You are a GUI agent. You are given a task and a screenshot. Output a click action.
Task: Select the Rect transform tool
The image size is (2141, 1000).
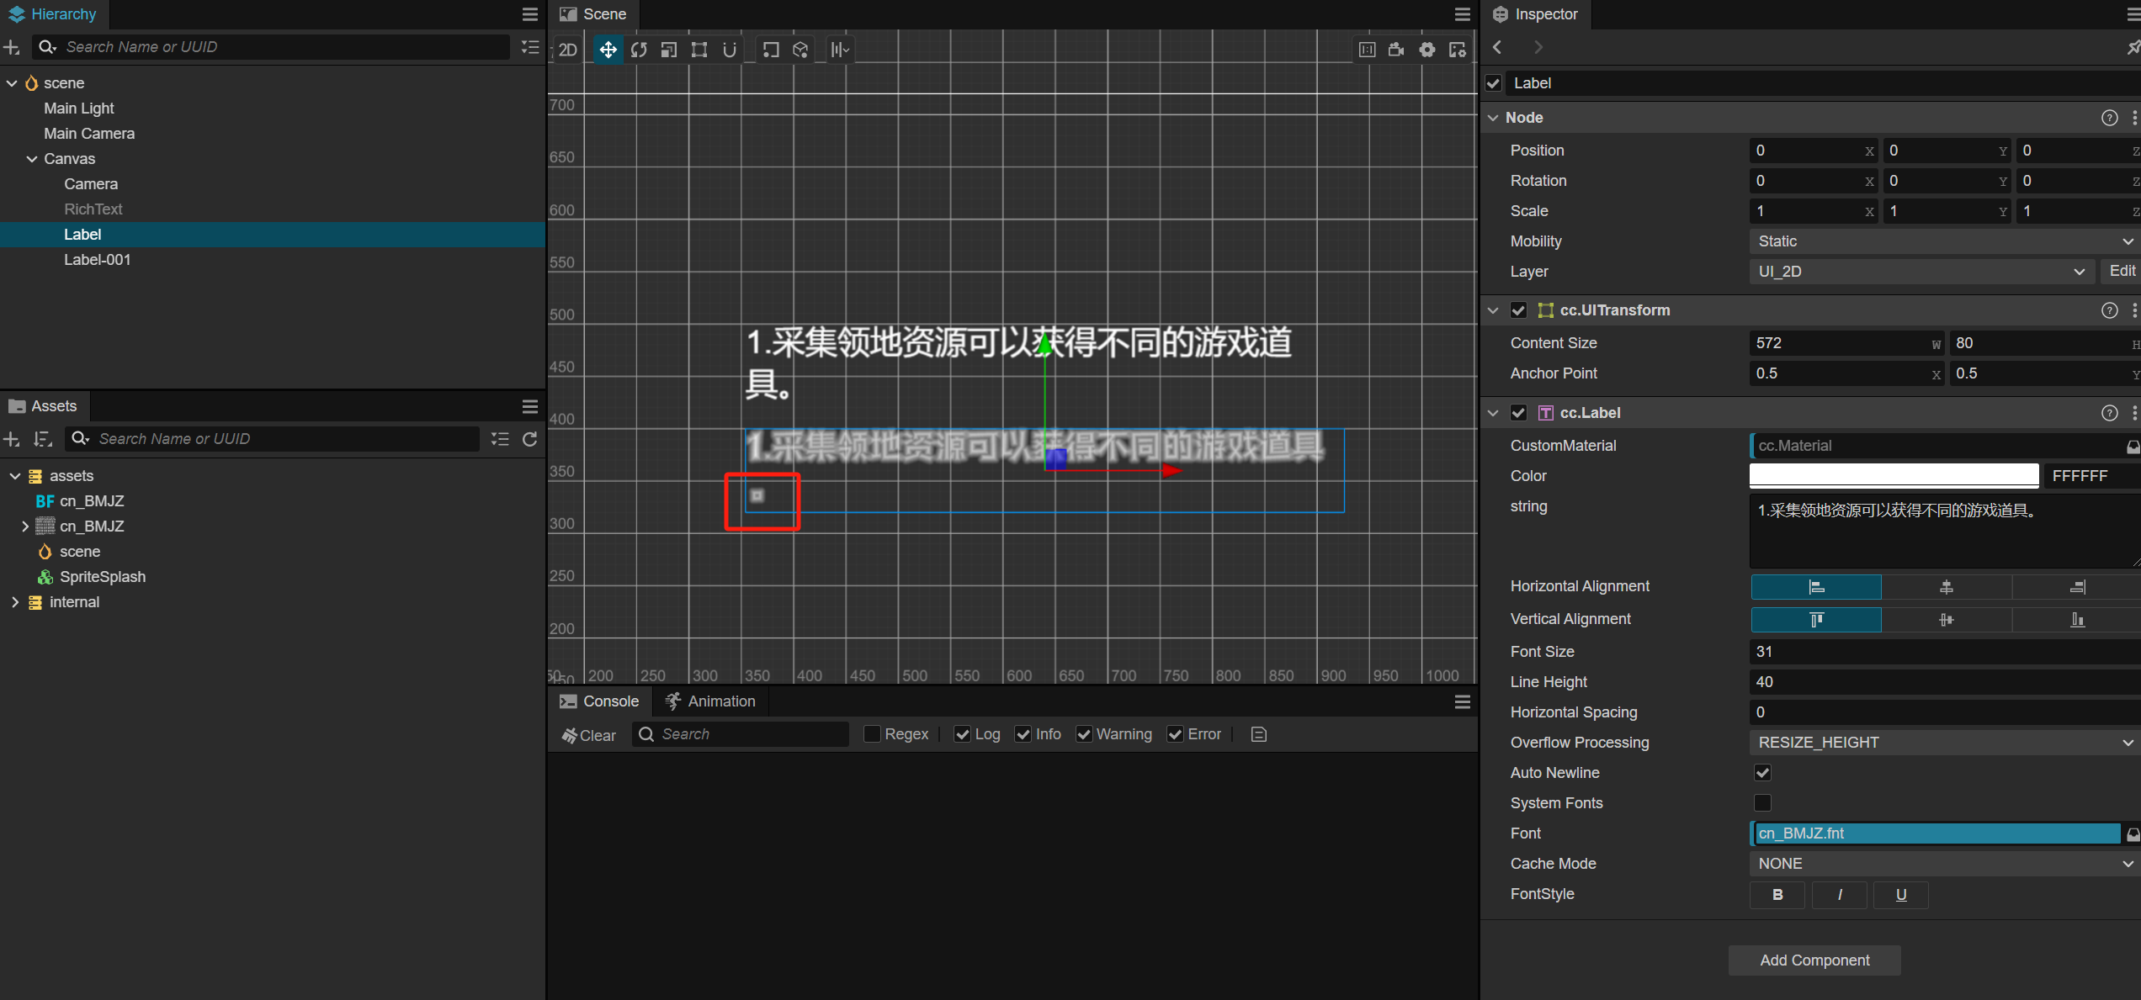[x=699, y=50]
